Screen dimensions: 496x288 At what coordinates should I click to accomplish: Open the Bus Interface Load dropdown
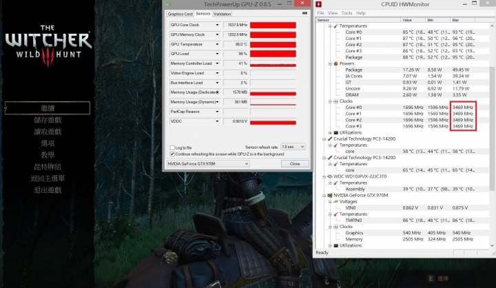[x=217, y=83]
